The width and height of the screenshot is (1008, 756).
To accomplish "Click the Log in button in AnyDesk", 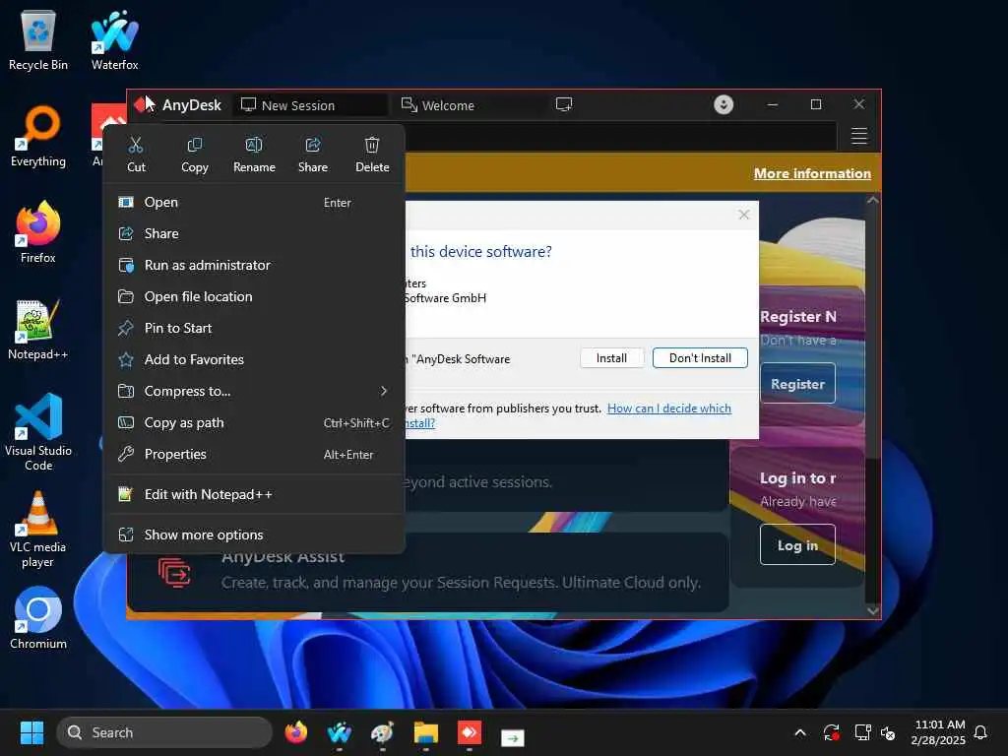I will tap(797, 545).
